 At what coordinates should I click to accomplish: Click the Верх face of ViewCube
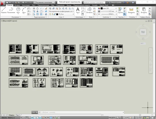coord(143,32)
